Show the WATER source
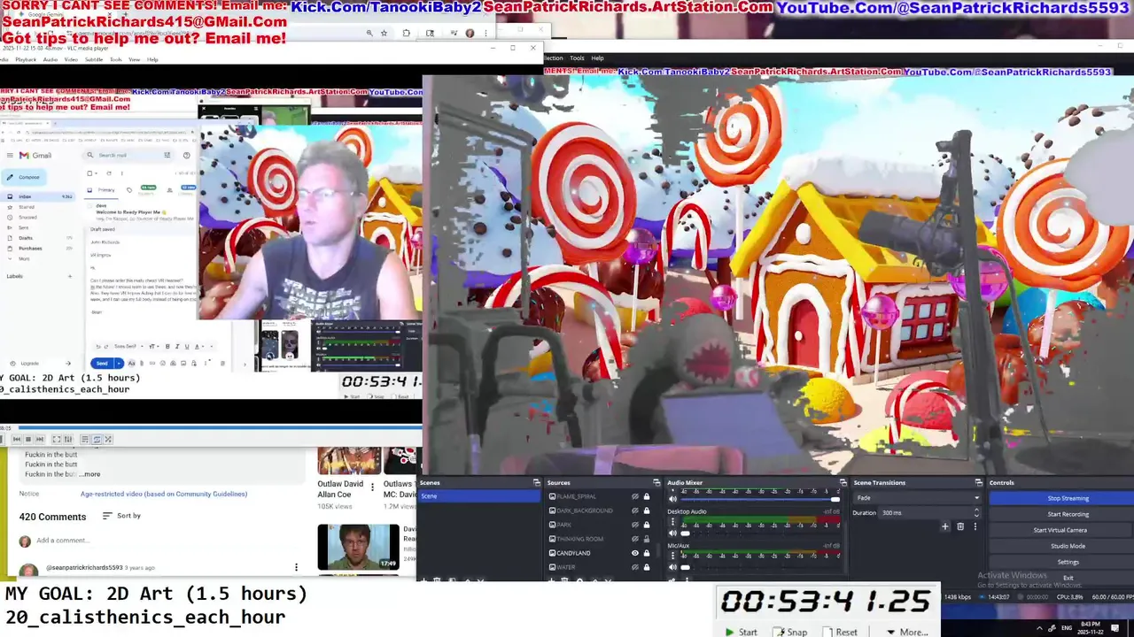The width and height of the screenshot is (1134, 637). 635,567
